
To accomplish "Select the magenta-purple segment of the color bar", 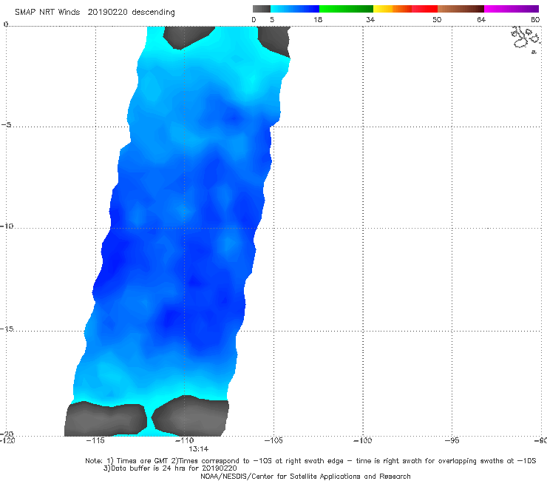I will [512, 9].
